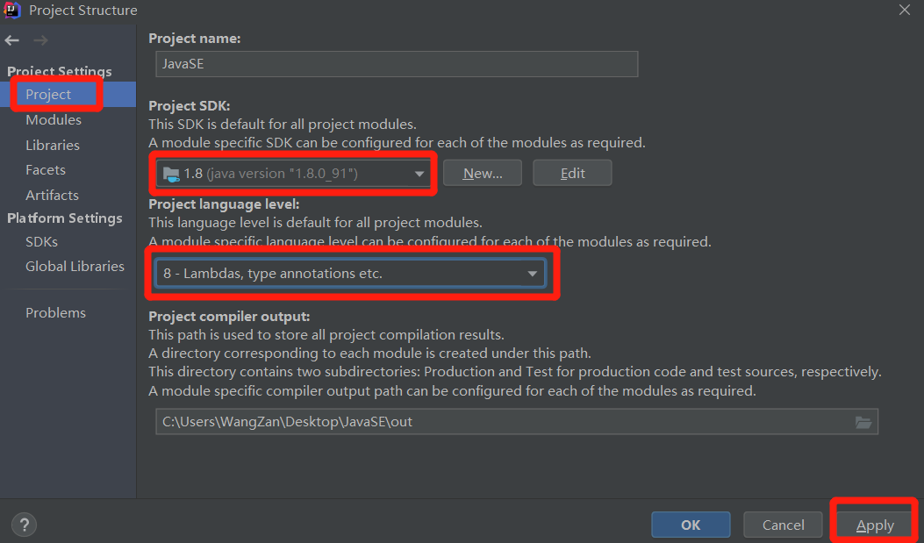Expand the Project language level dropdown
The width and height of the screenshot is (924, 543).
click(x=532, y=274)
